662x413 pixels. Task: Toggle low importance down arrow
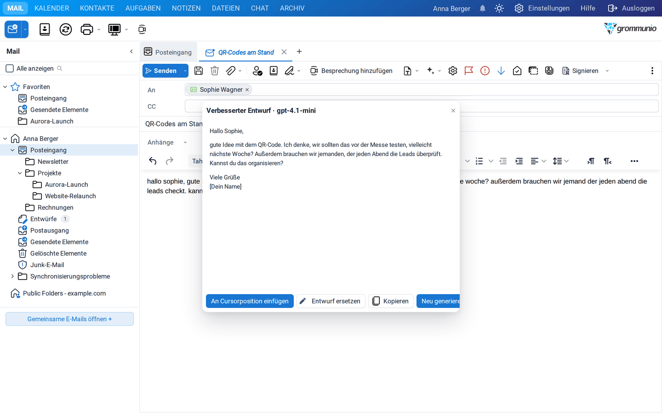click(501, 71)
